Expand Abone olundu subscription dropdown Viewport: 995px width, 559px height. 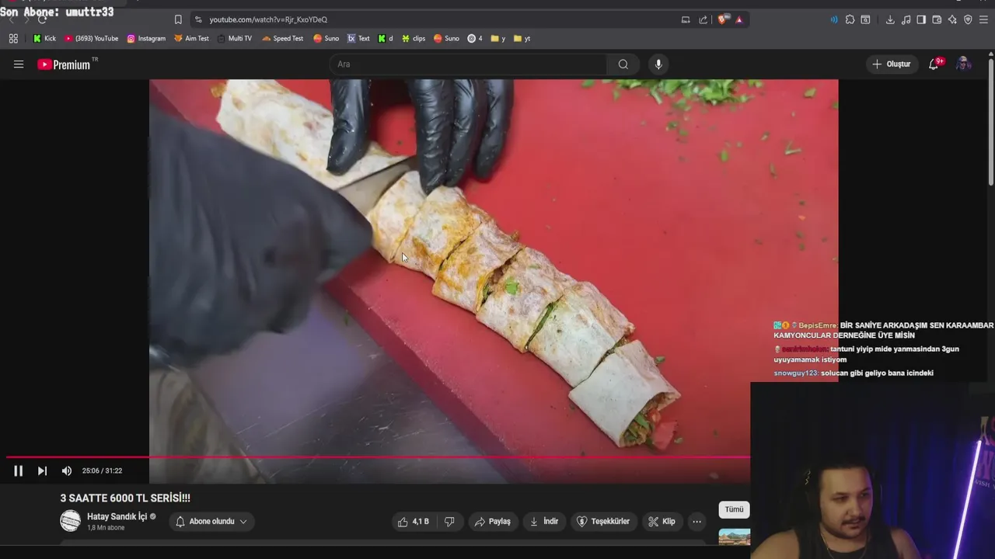point(211,522)
